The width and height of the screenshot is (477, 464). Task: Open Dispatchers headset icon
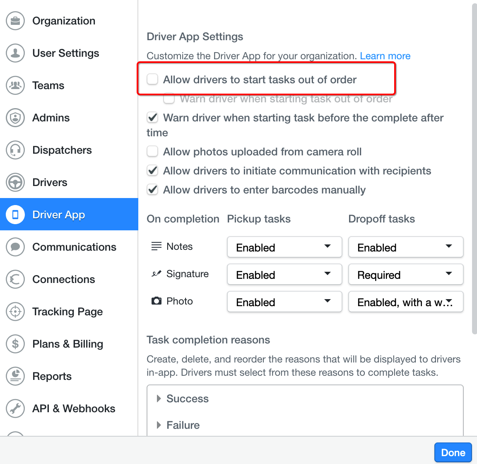tap(15, 150)
